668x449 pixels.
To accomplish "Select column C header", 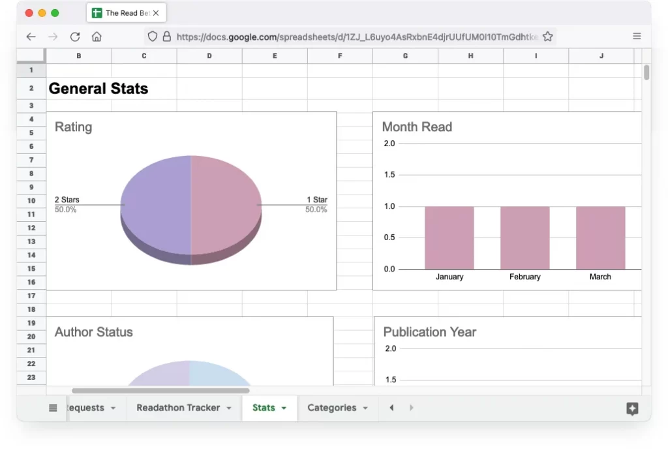I will (x=144, y=56).
